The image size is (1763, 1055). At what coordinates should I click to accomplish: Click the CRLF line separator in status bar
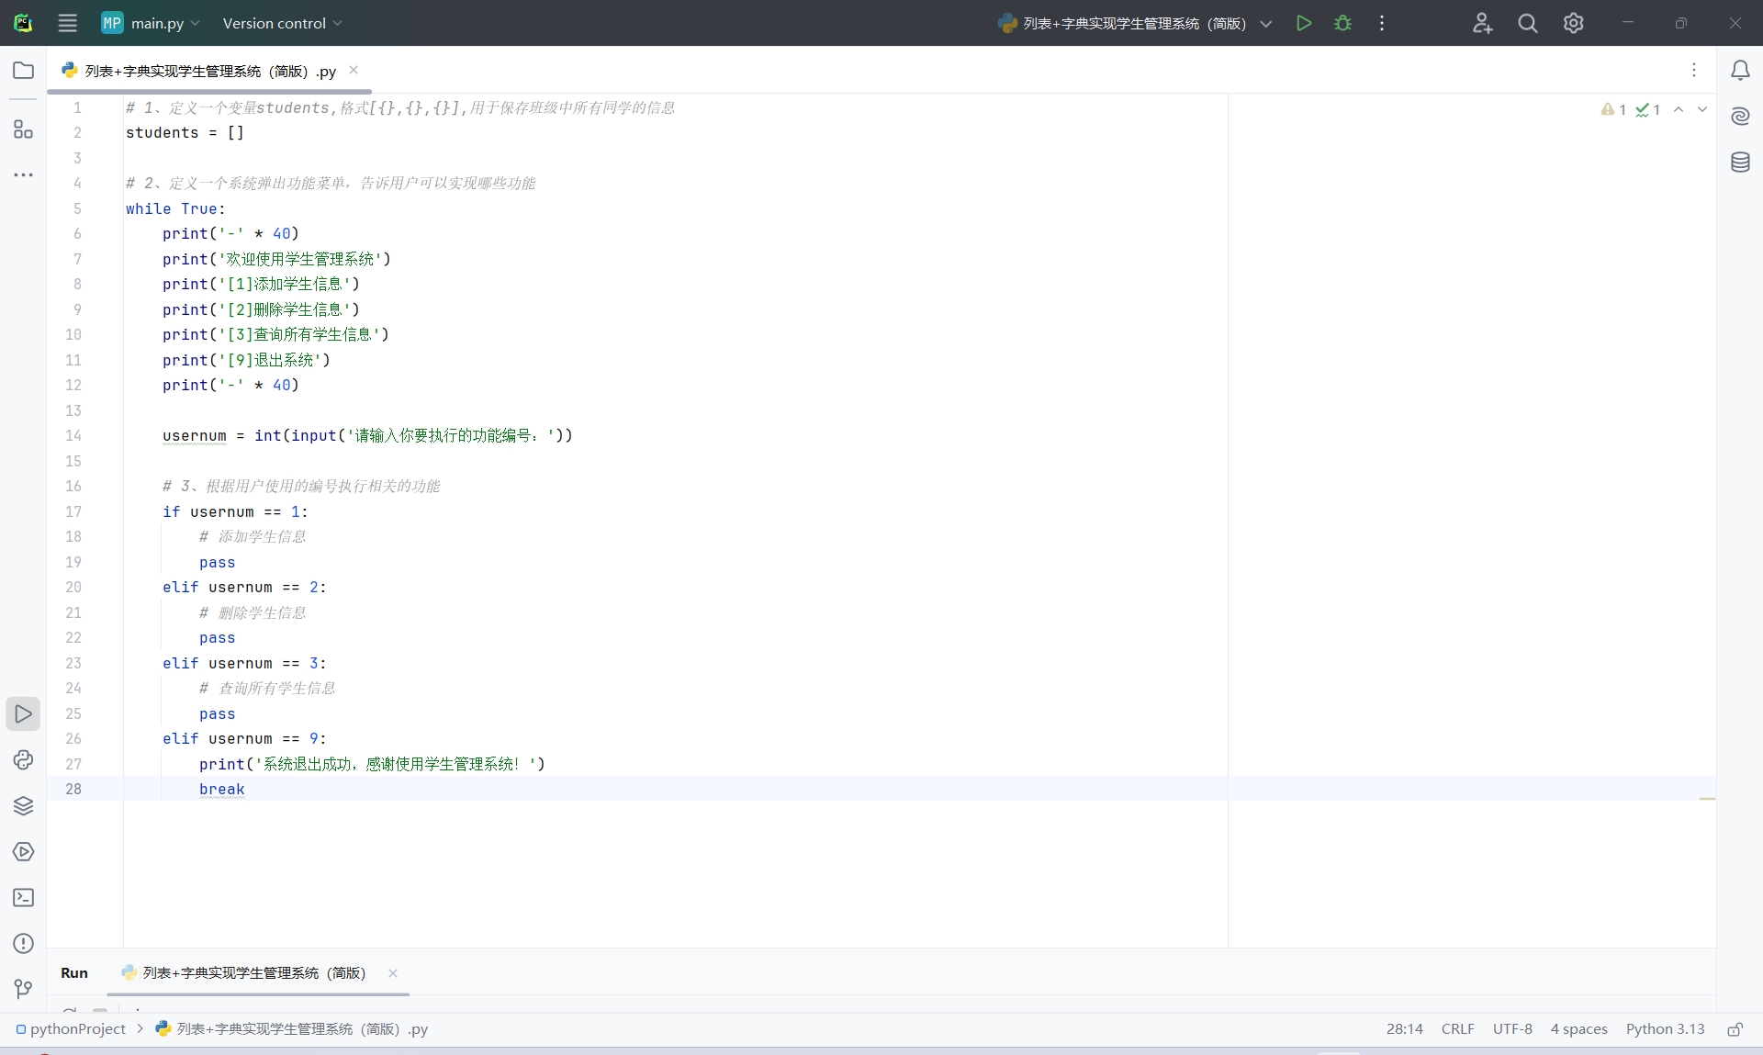(x=1457, y=1028)
